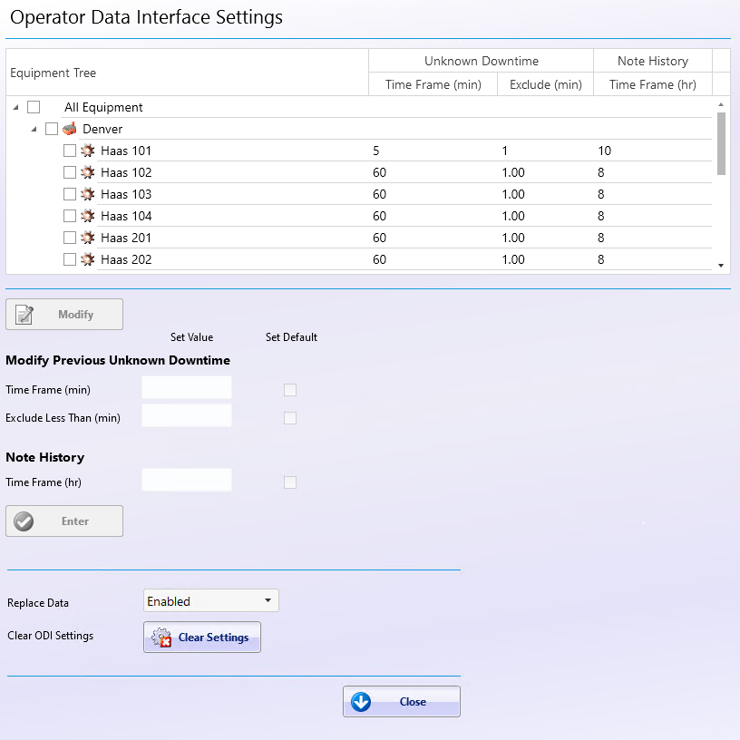Click the scrollbar up arrow in equipment list

coord(721,104)
